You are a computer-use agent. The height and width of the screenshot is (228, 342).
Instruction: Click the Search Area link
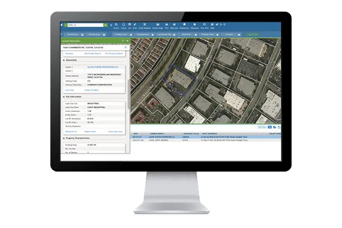90,132
